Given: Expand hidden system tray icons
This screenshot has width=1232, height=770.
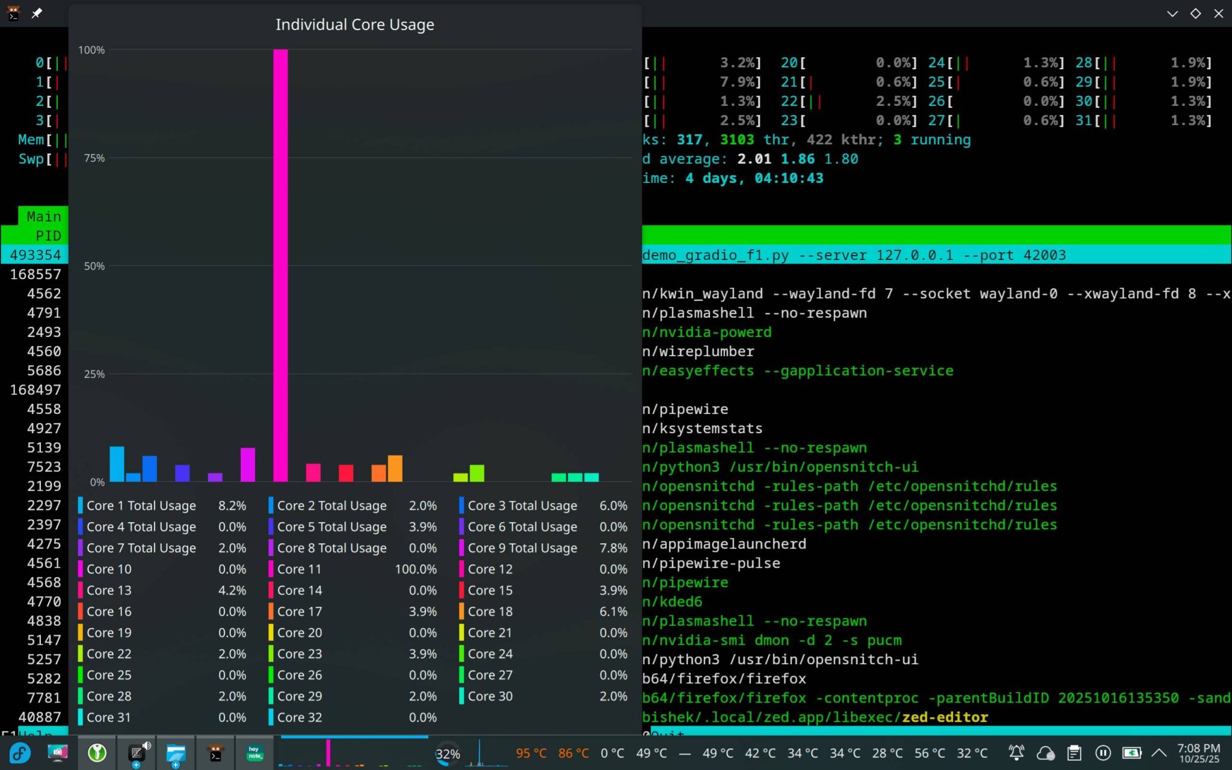Looking at the screenshot, I should (x=1159, y=753).
